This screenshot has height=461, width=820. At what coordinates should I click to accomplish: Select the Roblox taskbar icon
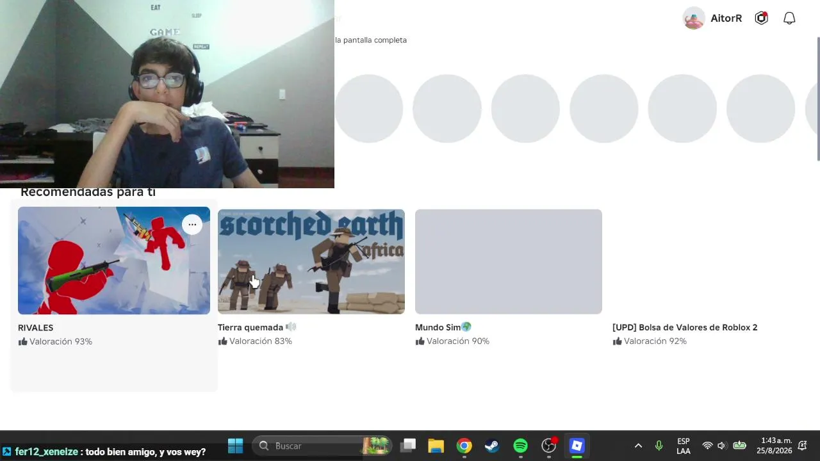[577, 446]
